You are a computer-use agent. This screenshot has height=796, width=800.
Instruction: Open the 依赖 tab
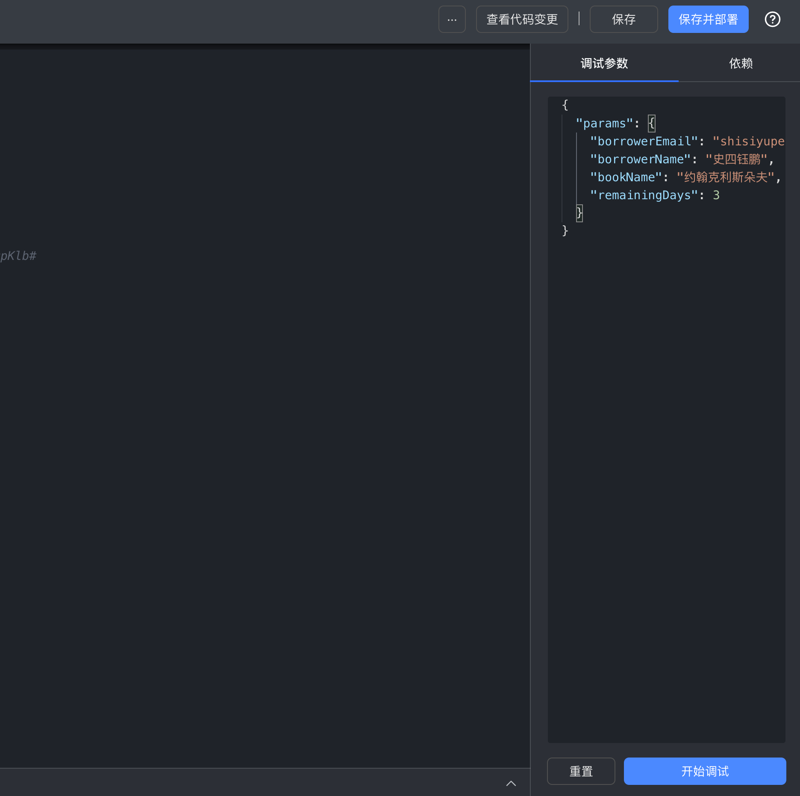point(741,64)
